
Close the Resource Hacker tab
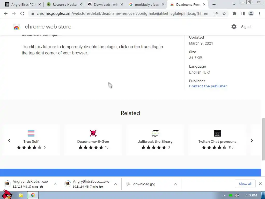(x=81, y=5)
